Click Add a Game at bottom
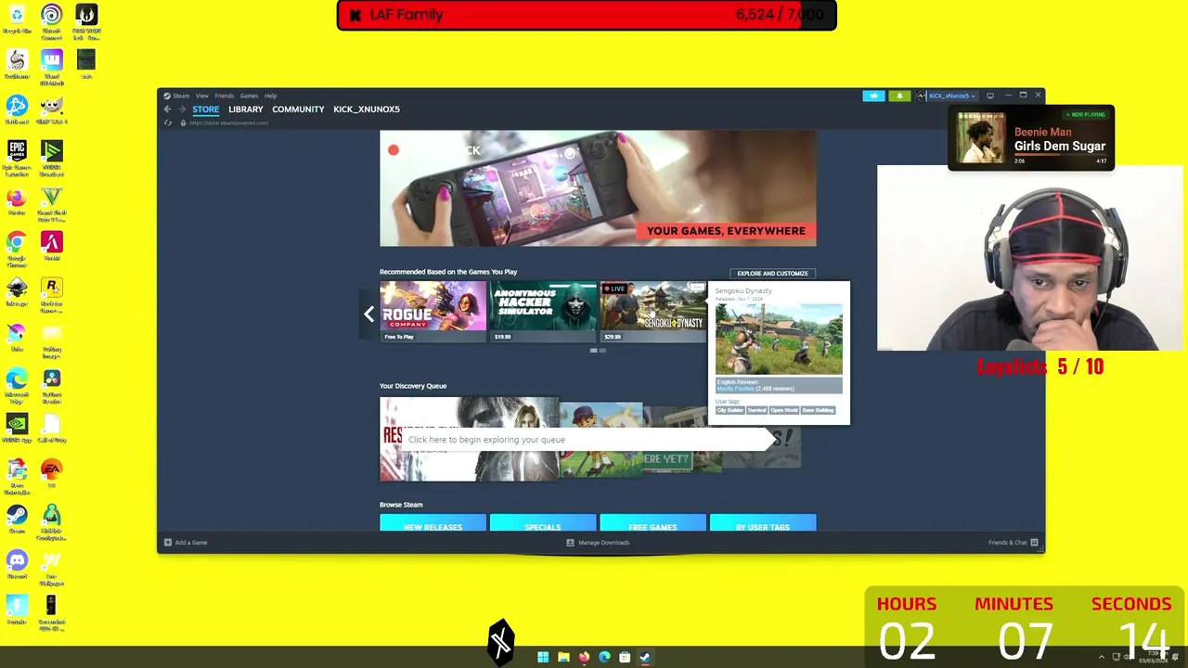The height and width of the screenshot is (668, 1188). (186, 543)
